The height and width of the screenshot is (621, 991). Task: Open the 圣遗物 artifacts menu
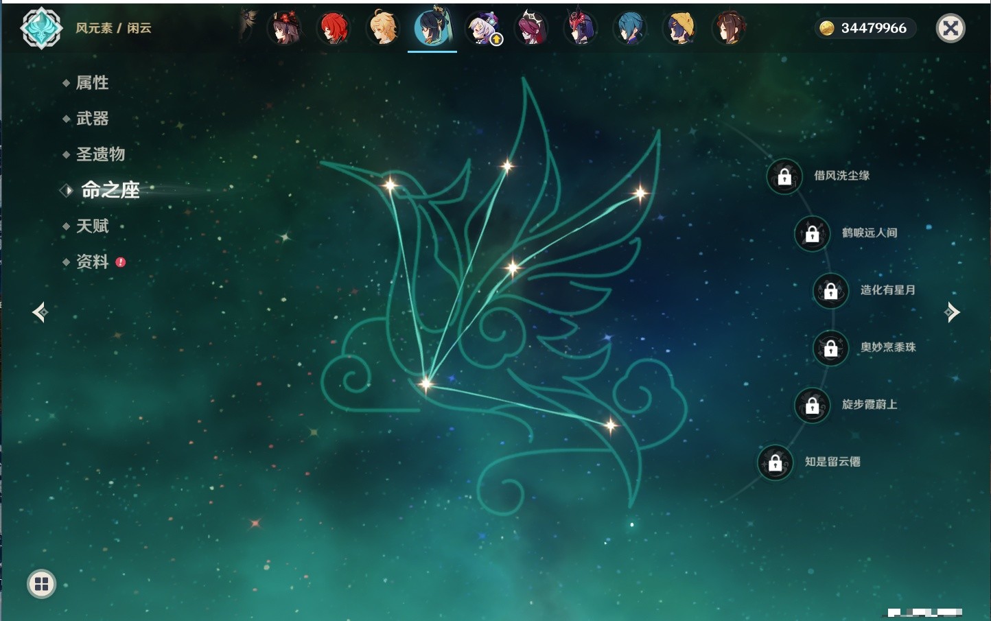pos(100,154)
